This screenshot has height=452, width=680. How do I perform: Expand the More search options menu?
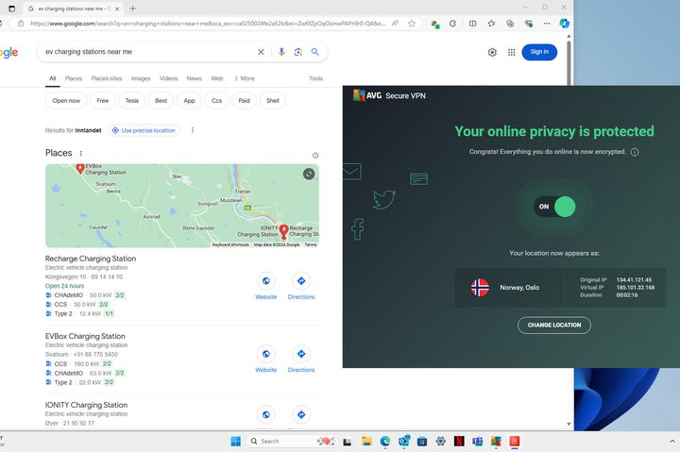pos(245,78)
